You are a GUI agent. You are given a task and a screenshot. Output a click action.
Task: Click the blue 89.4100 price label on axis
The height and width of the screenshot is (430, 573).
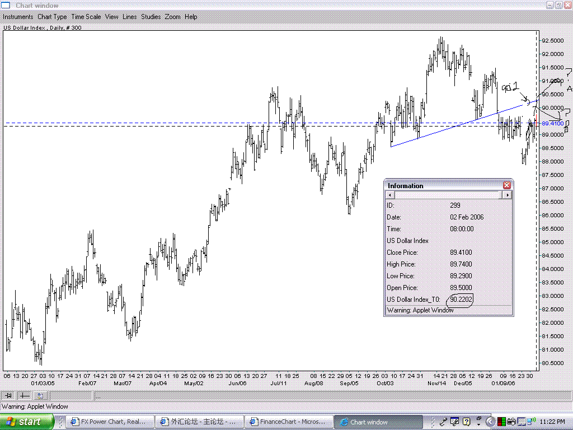pyautogui.click(x=552, y=124)
